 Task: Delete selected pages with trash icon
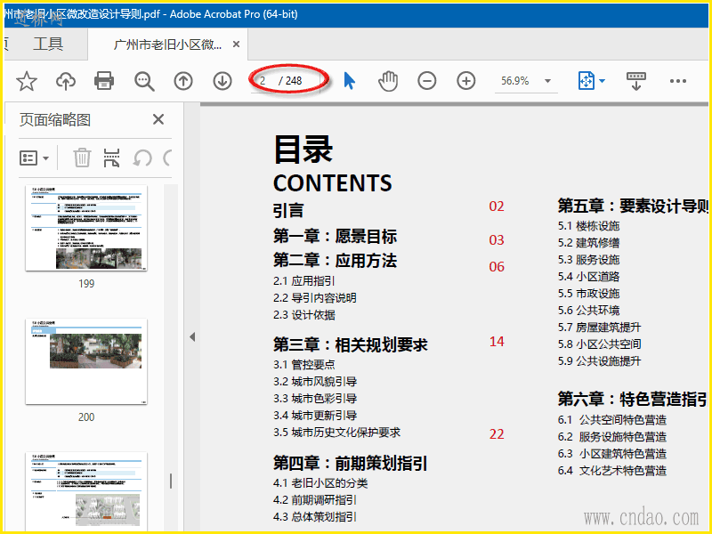pos(82,158)
